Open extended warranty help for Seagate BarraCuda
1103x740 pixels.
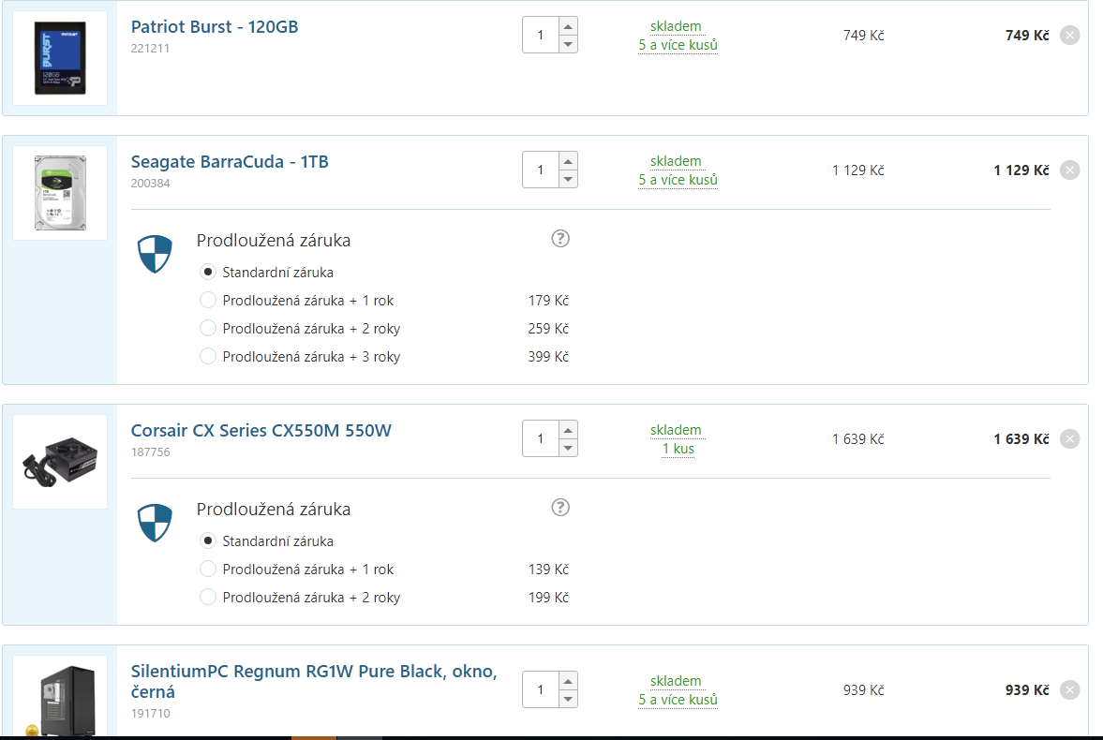click(560, 239)
